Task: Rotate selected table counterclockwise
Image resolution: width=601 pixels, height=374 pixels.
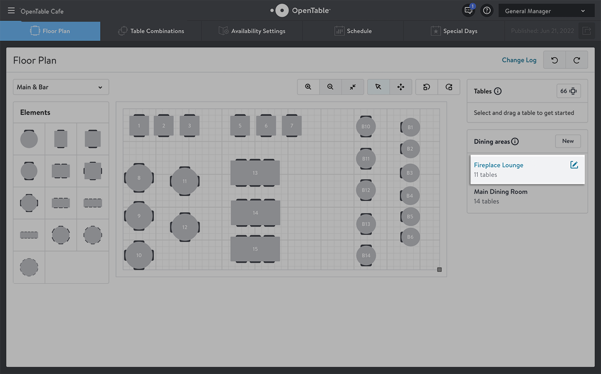Action: (427, 87)
